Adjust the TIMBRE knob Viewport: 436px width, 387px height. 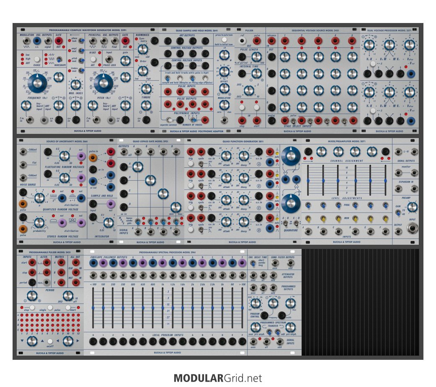point(146,89)
